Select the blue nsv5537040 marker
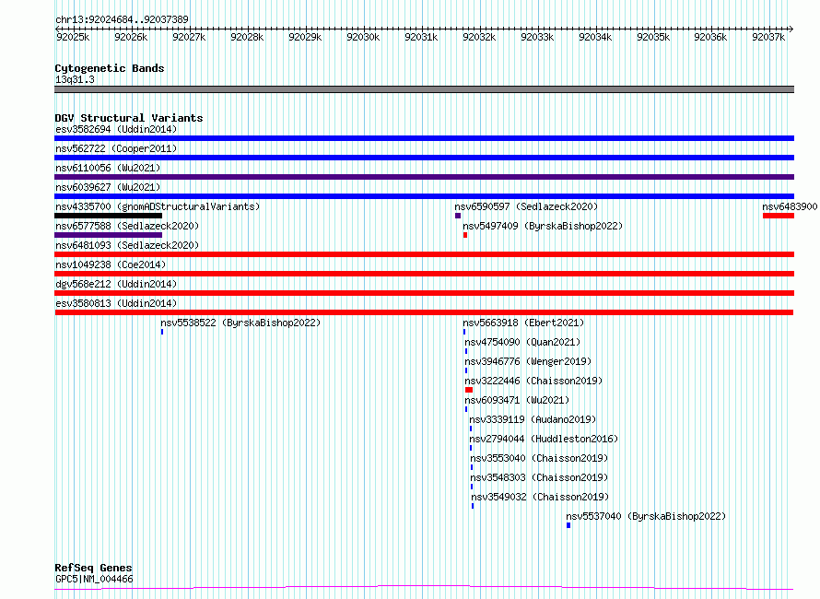This screenshot has height=599, width=820. (568, 525)
